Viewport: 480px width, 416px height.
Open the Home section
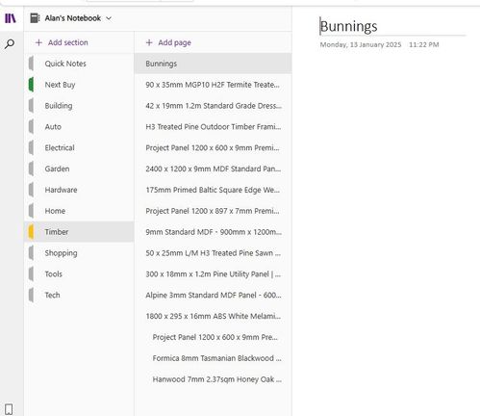(79, 211)
